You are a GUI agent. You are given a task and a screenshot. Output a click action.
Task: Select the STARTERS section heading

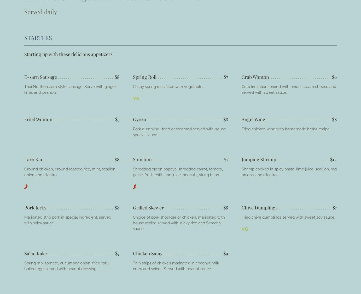coord(38,38)
